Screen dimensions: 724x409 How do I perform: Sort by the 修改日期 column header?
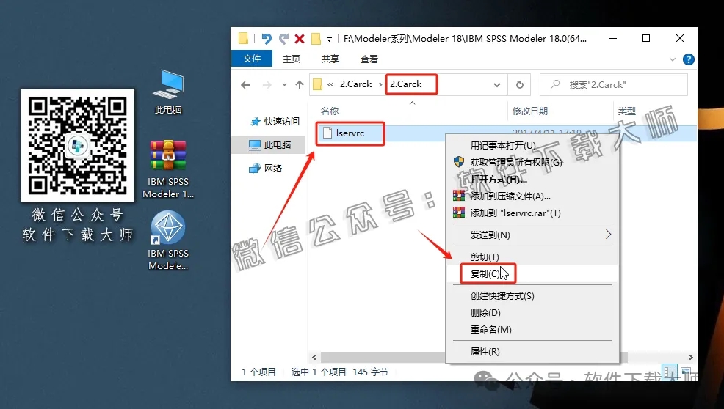click(530, 111)
